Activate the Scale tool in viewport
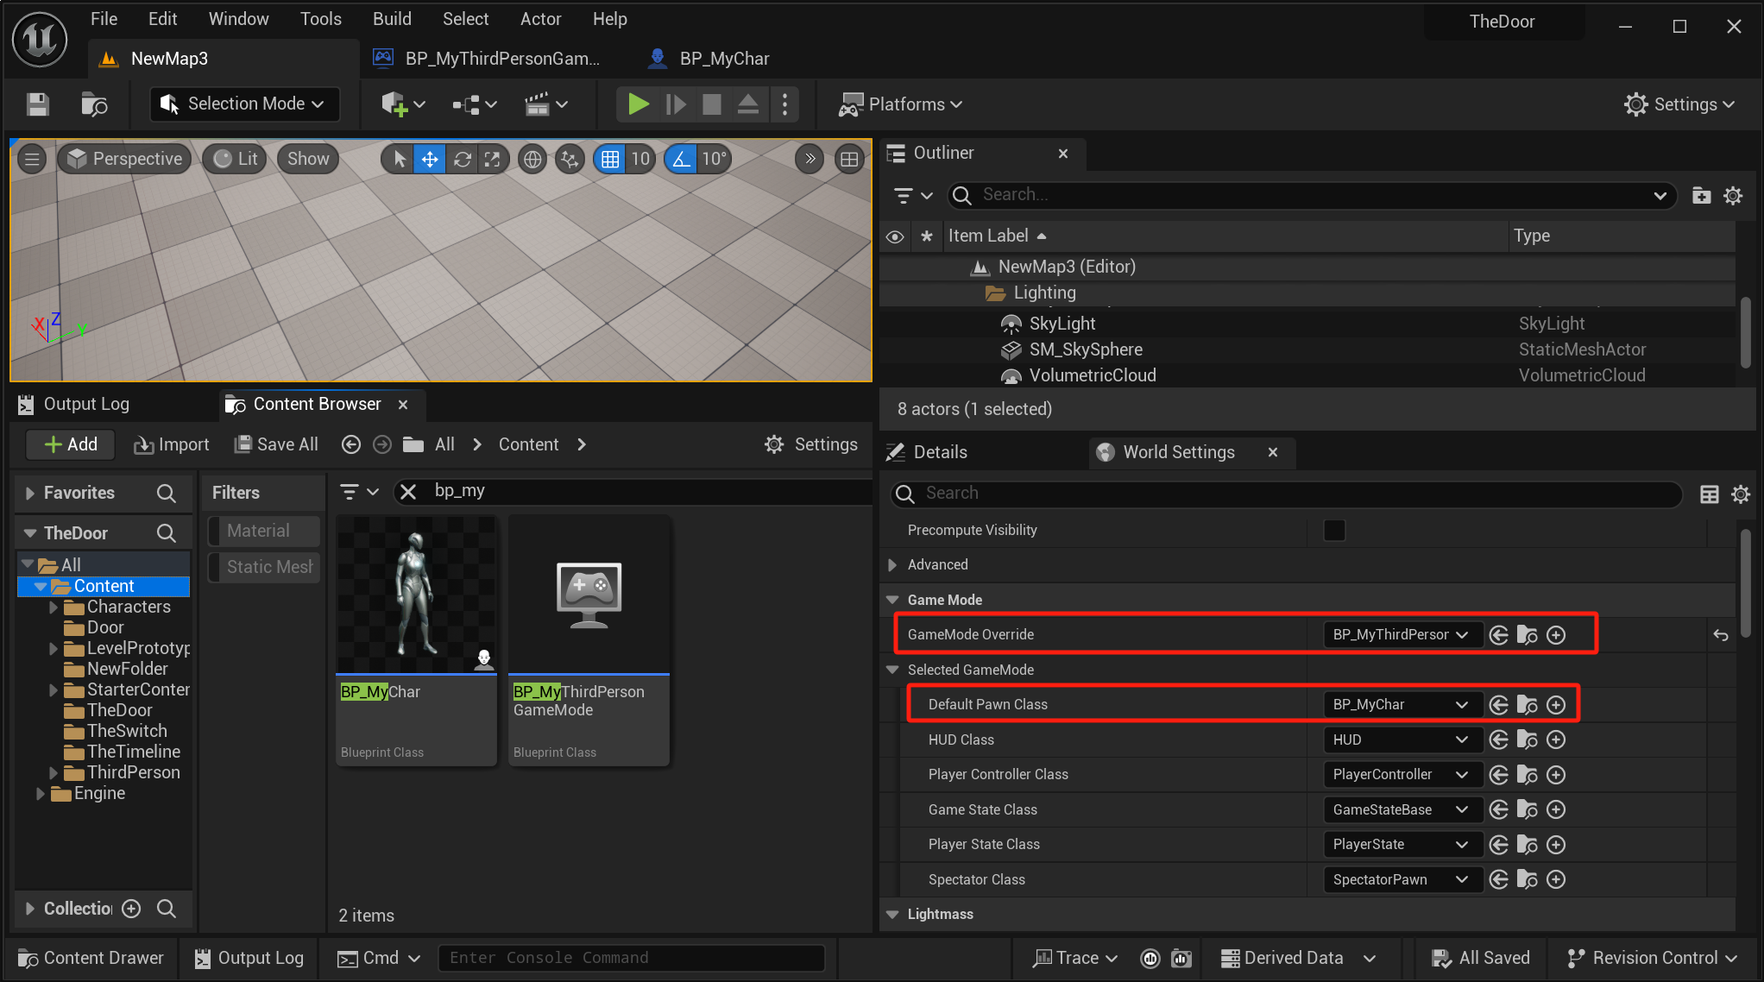This screenshot has width=1764, height=982. 493,159
